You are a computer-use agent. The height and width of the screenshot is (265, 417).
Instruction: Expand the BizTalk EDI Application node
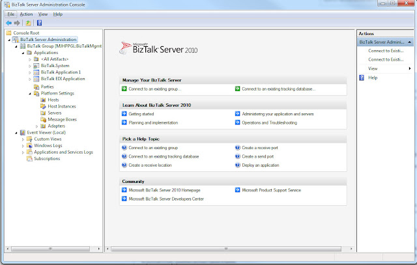click(30, 79)
